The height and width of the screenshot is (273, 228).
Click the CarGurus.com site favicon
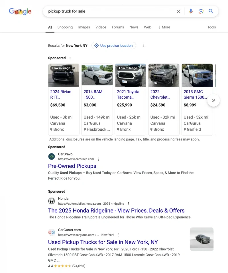[x=52, y=233]
